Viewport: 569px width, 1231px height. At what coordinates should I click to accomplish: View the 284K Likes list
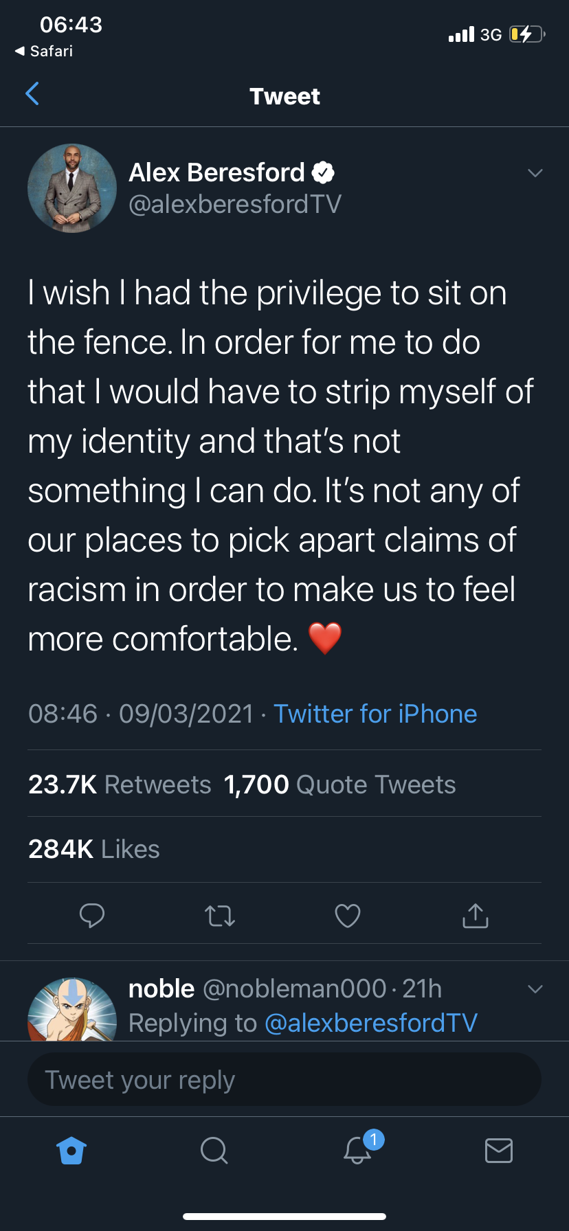pyautogui.click(x=94, y=850)
